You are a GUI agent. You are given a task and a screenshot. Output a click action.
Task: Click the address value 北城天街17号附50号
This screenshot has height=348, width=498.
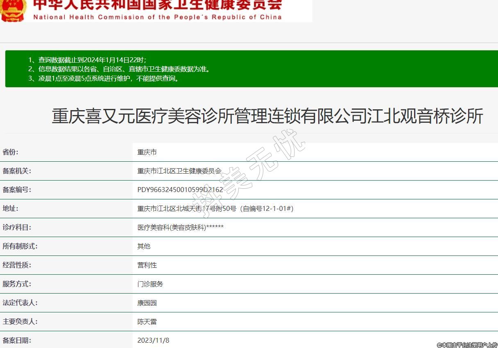215,209
